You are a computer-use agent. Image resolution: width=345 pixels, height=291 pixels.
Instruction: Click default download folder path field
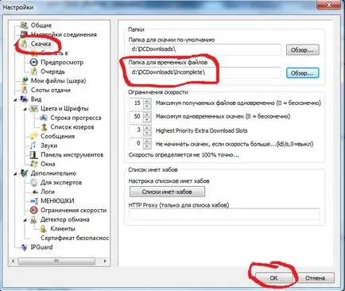tap(205, 49)
